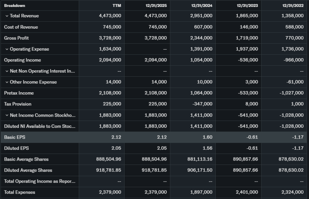This screenshot has height=199, width=309.
Task: Expand the Operating Expense breakdown chevron
Action: (7, 49)
